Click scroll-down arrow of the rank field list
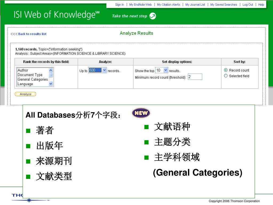Viewport: 273px width, 205px height. 51,84
